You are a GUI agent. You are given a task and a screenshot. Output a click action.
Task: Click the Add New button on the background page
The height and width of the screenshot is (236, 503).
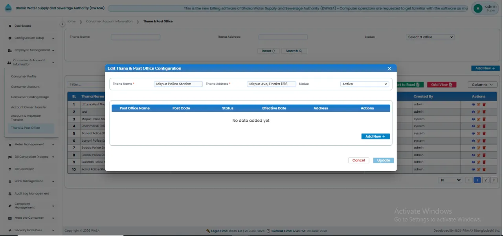point(485,68)
